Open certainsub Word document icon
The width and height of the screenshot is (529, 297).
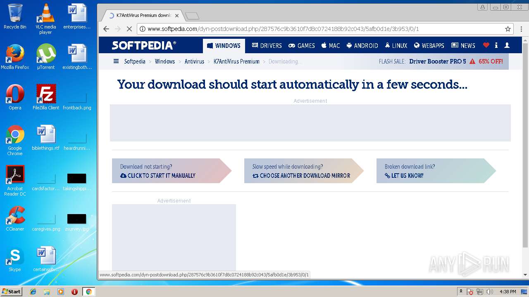point(45,259)
